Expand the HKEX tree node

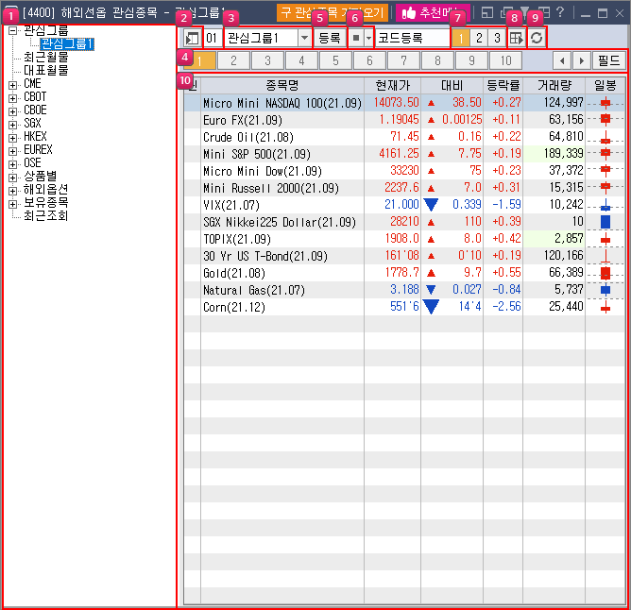tap(12, 138)
